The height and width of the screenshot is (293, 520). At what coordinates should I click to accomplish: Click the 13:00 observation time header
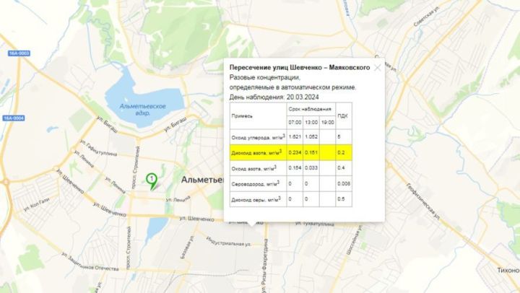[311, 122]
